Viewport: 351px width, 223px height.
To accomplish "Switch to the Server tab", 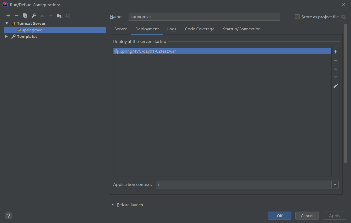I will point(120,29).
